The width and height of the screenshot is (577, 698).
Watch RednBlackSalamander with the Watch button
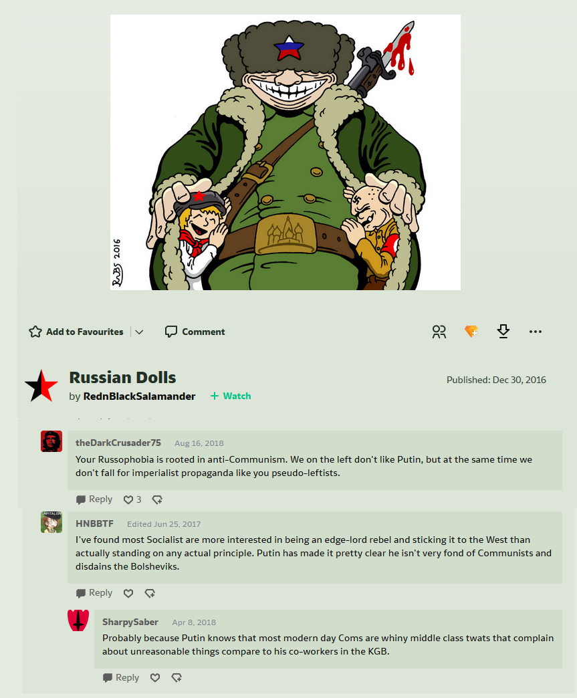231,396
